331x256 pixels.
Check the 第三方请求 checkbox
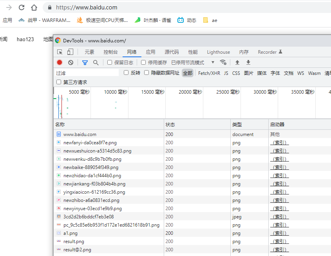[59, 82]
